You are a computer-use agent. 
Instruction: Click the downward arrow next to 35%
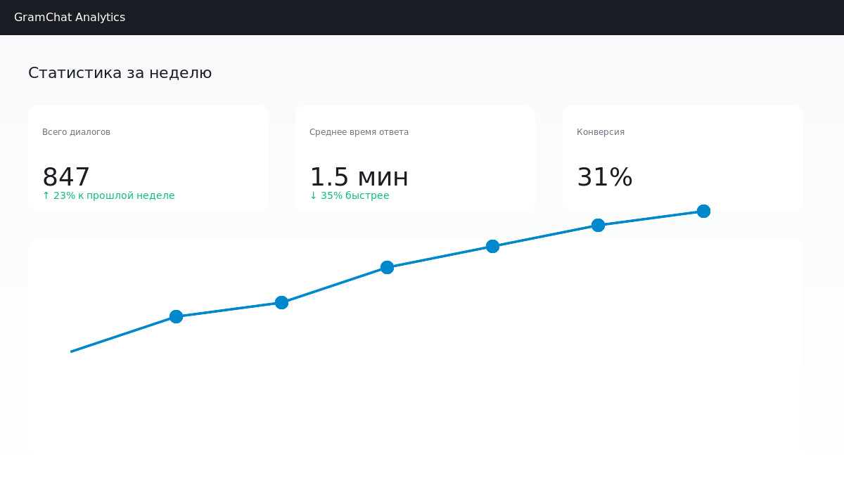313,195
